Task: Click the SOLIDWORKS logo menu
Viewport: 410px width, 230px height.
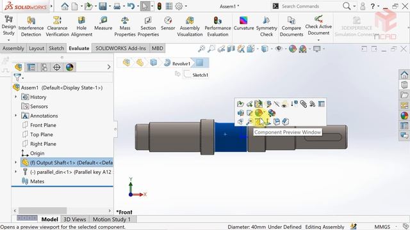Action: 26,6
